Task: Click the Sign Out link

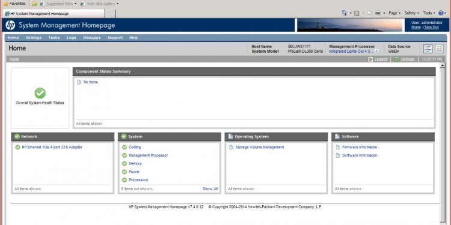Action: 431,27
